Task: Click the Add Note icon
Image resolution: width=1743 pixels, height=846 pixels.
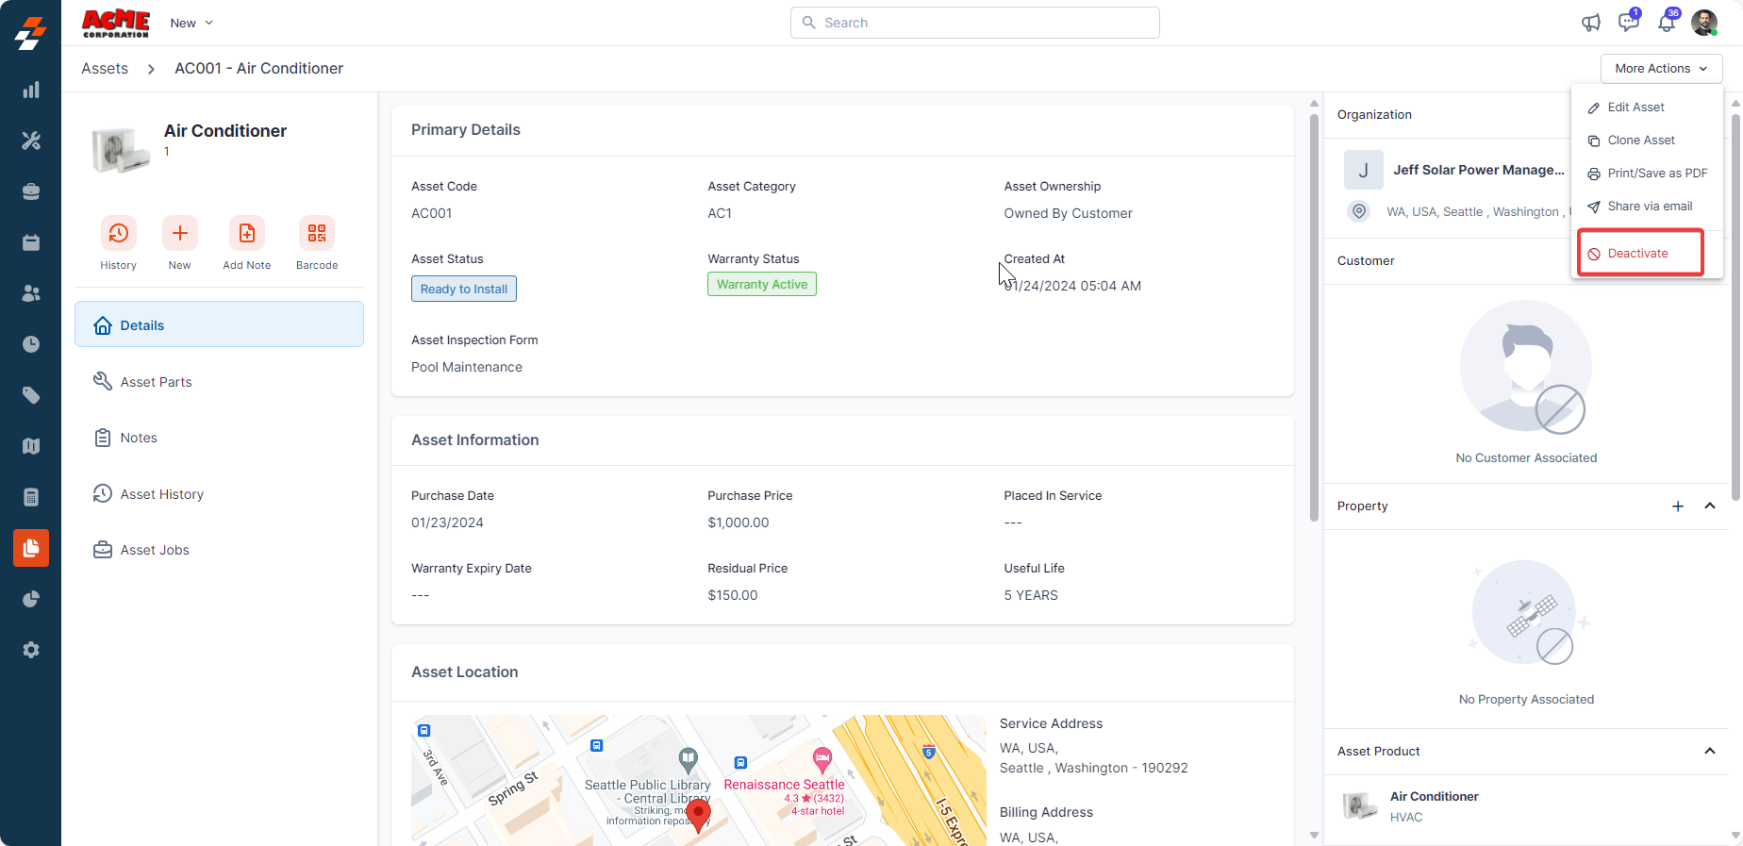Action: click(246, 233)
